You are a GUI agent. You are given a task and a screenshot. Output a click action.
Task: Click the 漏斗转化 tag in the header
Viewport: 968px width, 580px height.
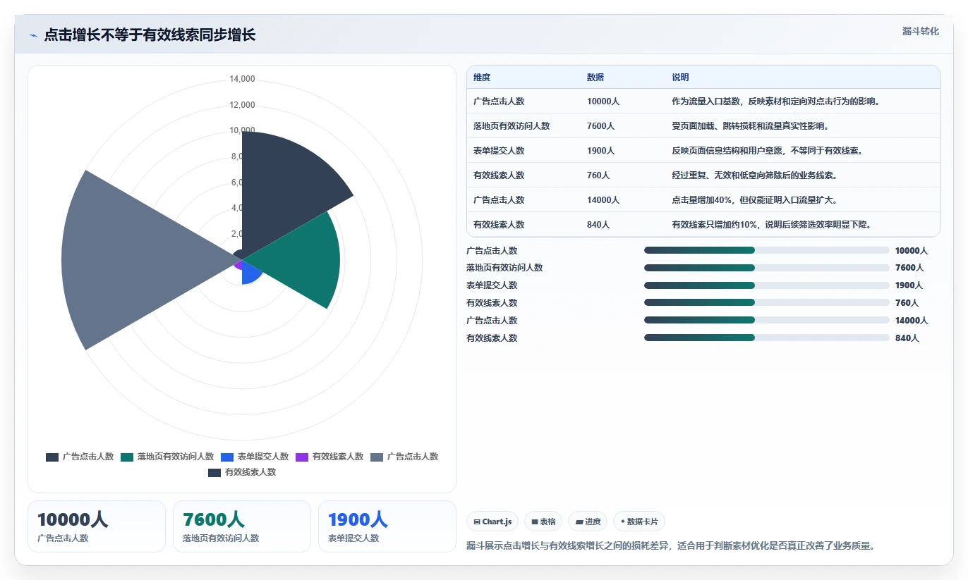click(921, 31)
